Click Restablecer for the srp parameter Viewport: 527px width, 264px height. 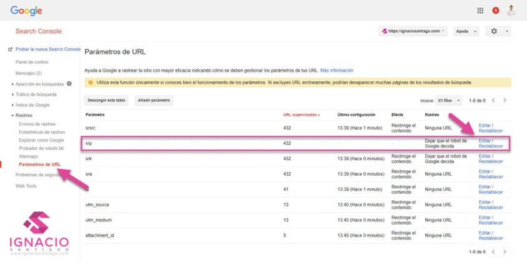coord(491,146)
